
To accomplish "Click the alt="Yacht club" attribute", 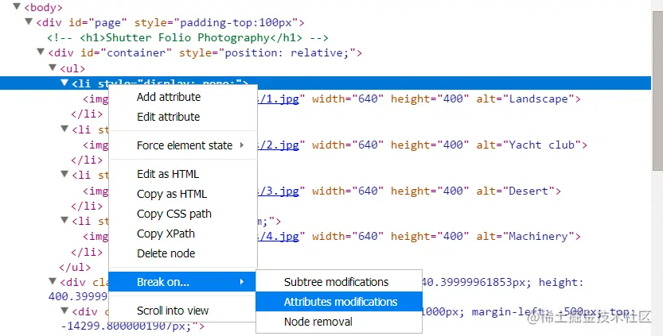I will tap(528, 145).
